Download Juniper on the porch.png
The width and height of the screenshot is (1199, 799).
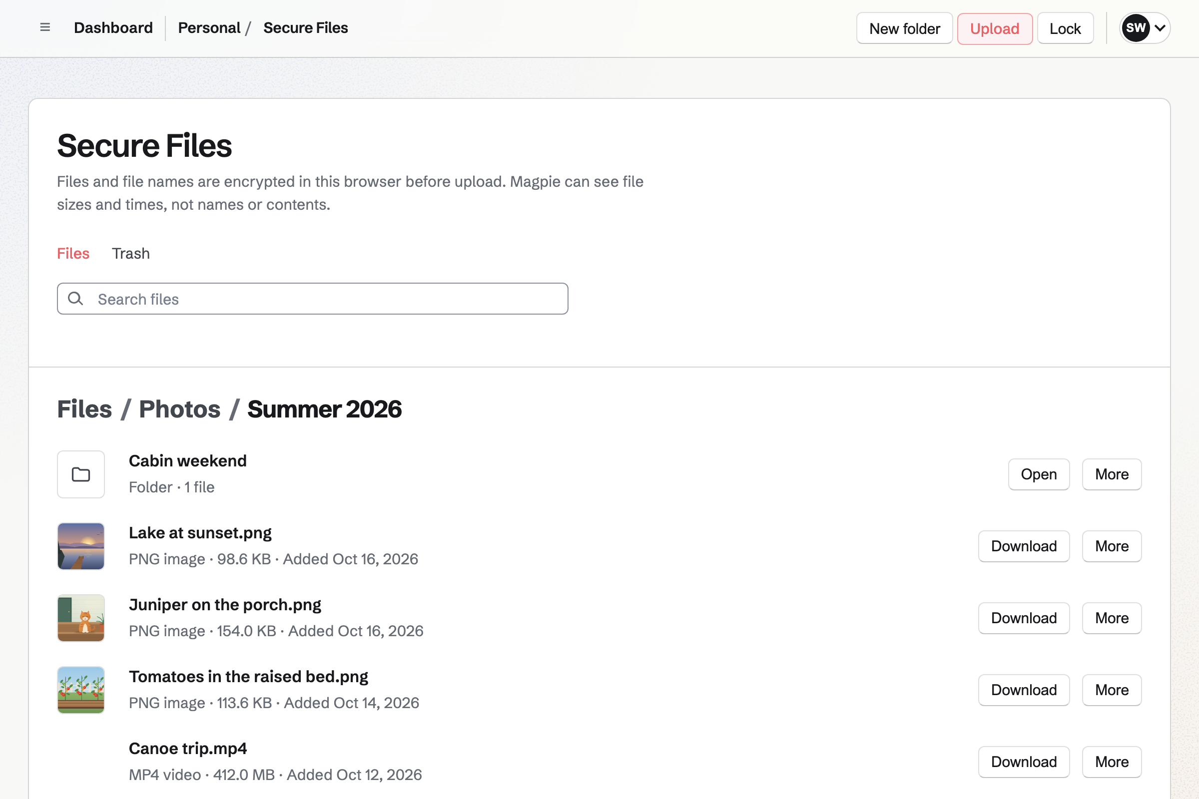[1024, 618]
